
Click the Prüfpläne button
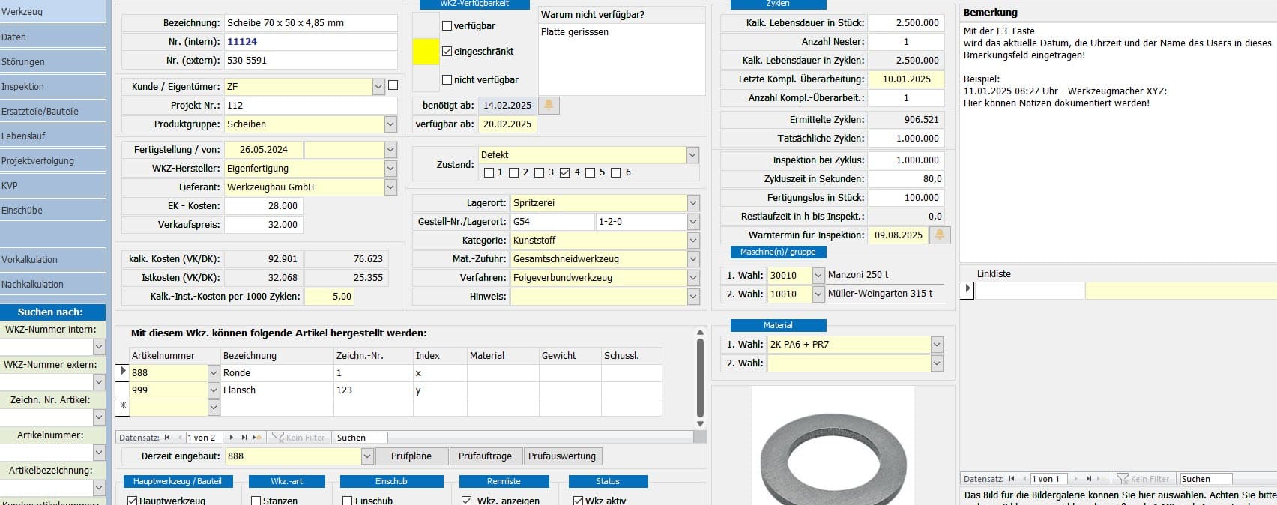coord(411,456)
